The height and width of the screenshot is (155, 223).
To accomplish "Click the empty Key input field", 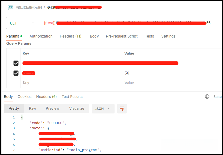I will coord(71,83).
